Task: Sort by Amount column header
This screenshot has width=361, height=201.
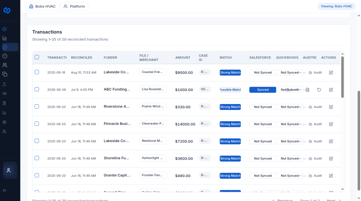Action: (183, 57)
